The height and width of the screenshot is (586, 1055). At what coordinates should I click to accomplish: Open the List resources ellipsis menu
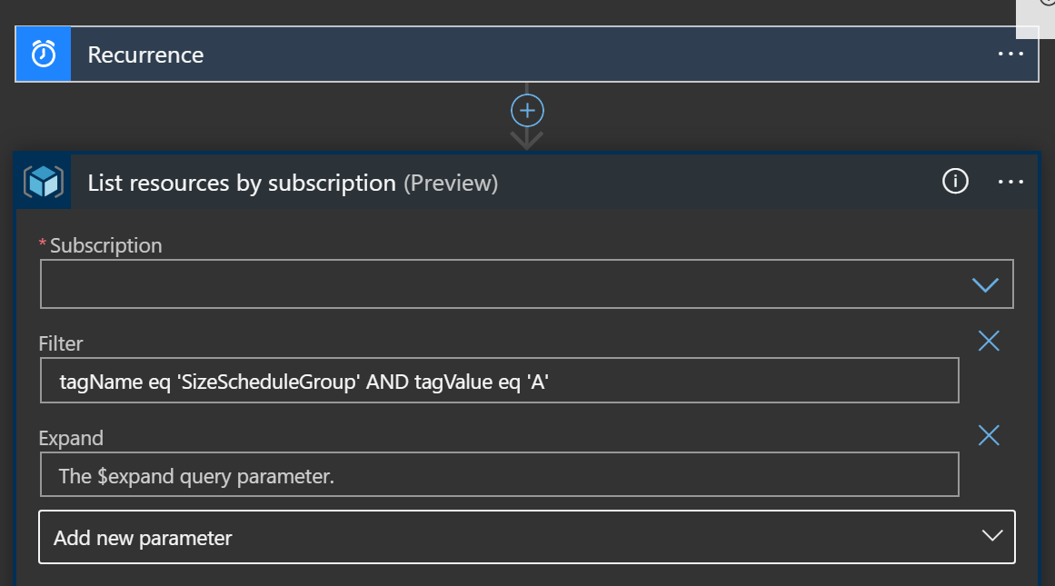[1010, 182]
